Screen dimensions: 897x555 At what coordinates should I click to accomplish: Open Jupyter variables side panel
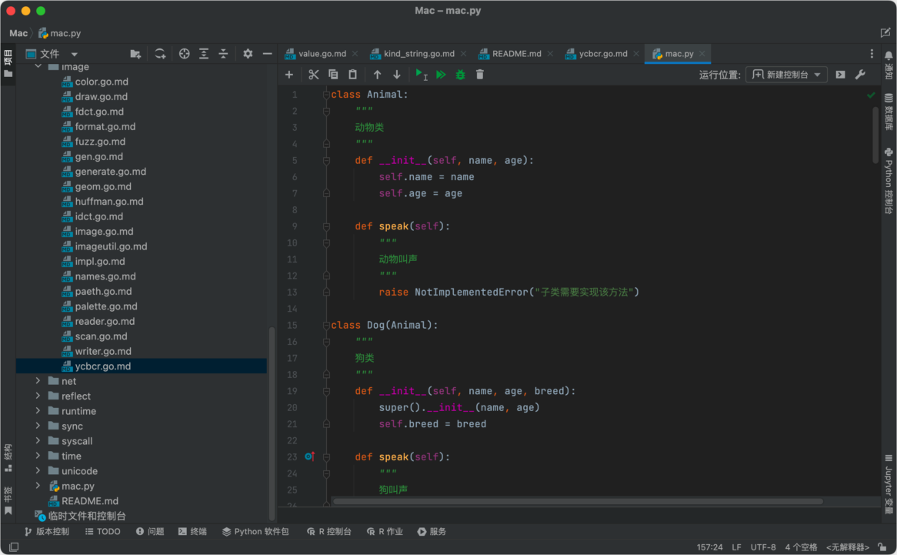point(889,484)
